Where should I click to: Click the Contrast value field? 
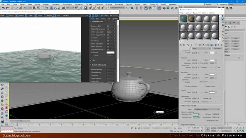click(x=110, y=38)
